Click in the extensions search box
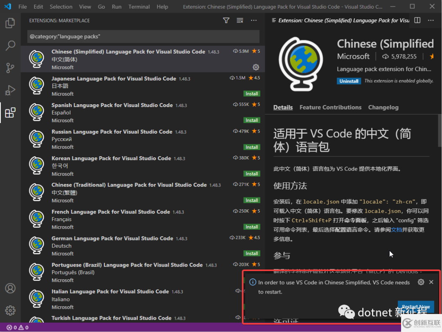 143,36
